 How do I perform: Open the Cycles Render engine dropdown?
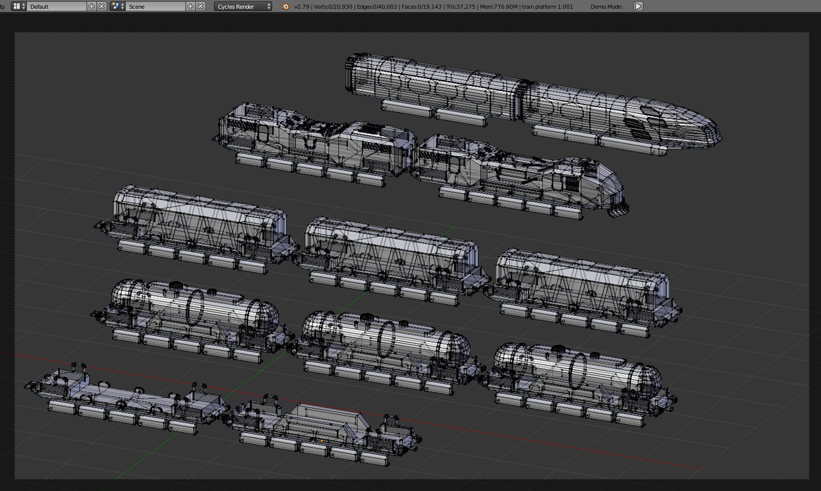pos(243,6)
